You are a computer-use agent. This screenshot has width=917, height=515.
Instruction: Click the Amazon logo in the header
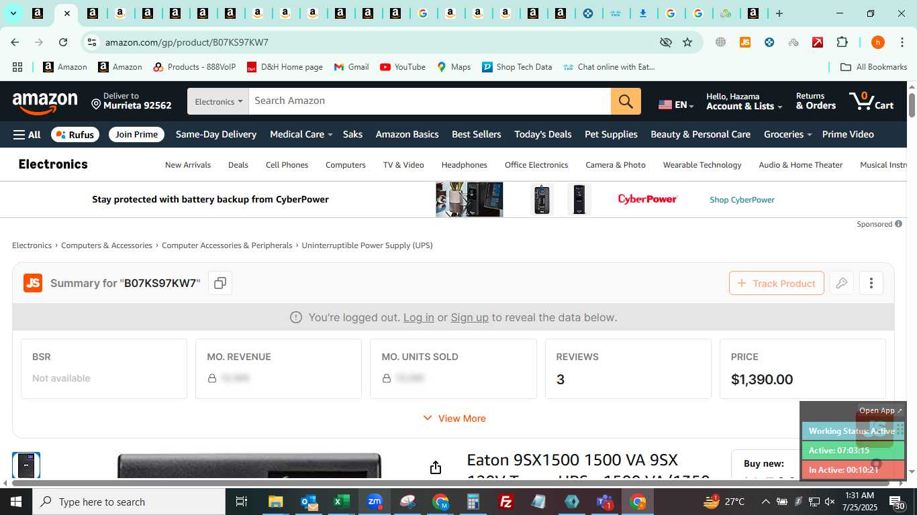(x=45, y=103)
